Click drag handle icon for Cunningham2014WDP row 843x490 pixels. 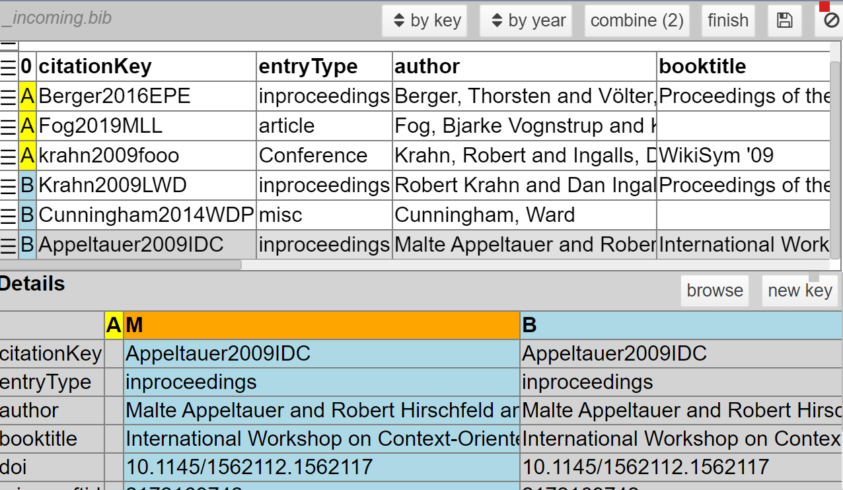coord(8,215)
